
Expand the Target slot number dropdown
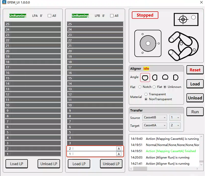click(175, 125)
